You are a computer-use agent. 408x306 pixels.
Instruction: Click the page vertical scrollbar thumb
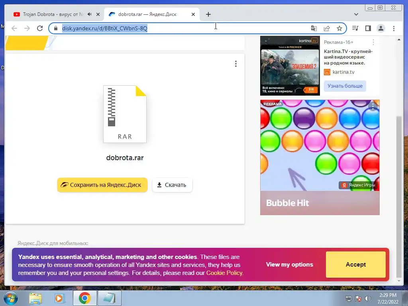pos(398,196)
